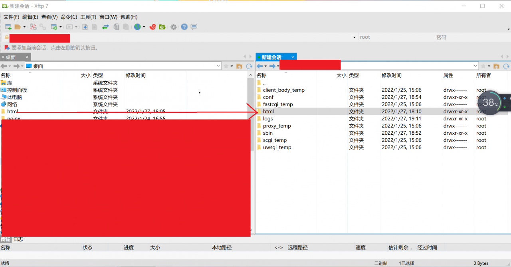Expand the remote path dropdown
The height and width of the screenshot is (267, 511).
[475, 66]
